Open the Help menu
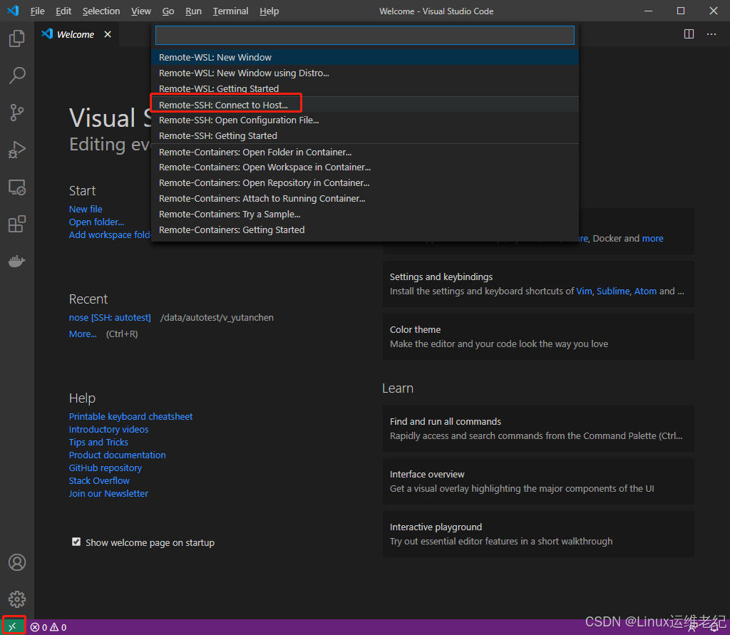 tap(269, 11)
